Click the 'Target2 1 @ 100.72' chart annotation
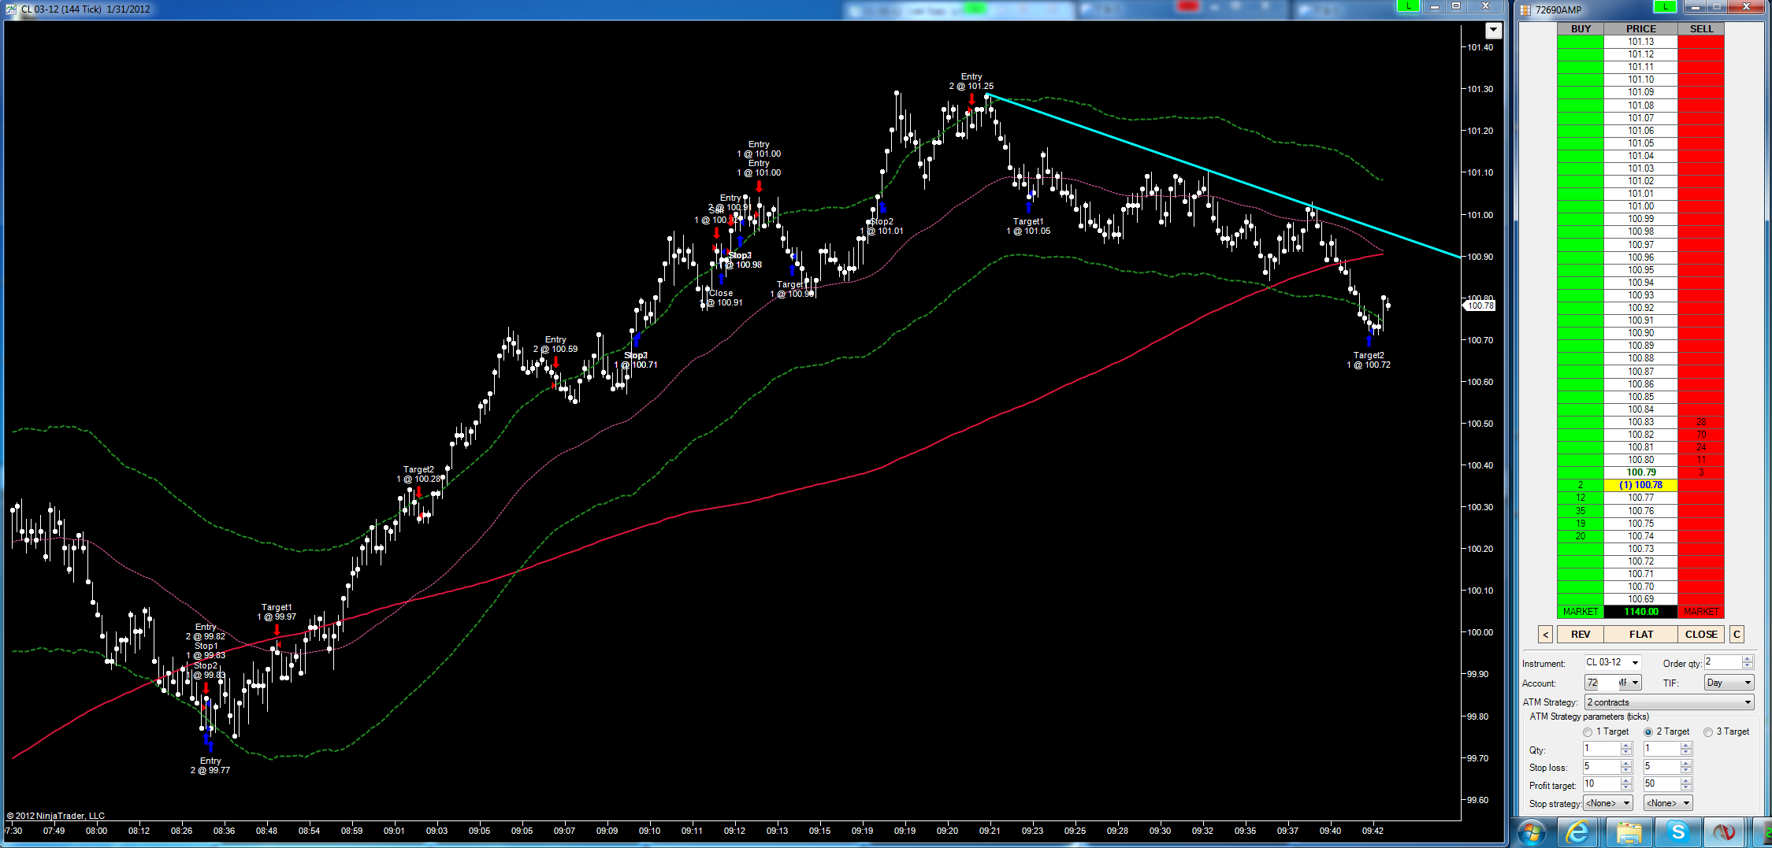Screen dimensions: 1772x848 pyautogui.click(x=1369, y=361)
